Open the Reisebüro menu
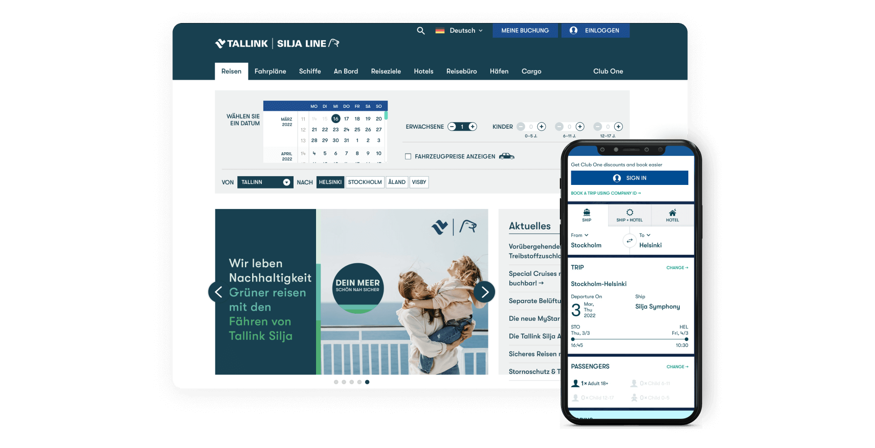 coord(461,72)
